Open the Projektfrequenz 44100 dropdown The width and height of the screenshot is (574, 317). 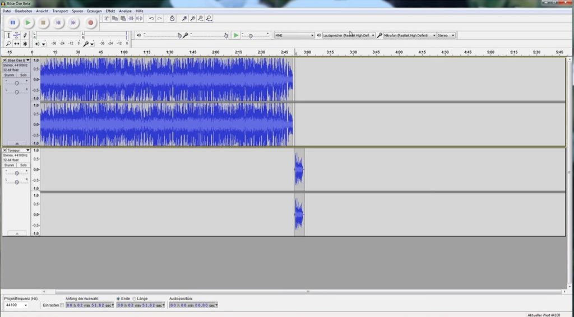[x=16, y=305]
